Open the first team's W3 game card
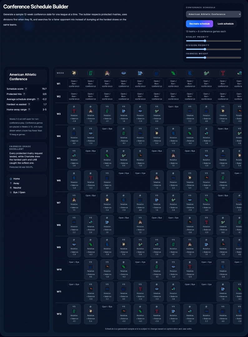The image size is (248, 337). [x=74, y=114]
